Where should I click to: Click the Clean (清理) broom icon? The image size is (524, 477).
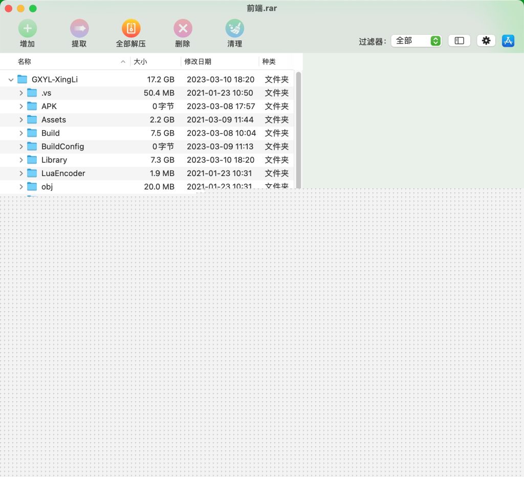pyautogui.click(x=234, y=29)
